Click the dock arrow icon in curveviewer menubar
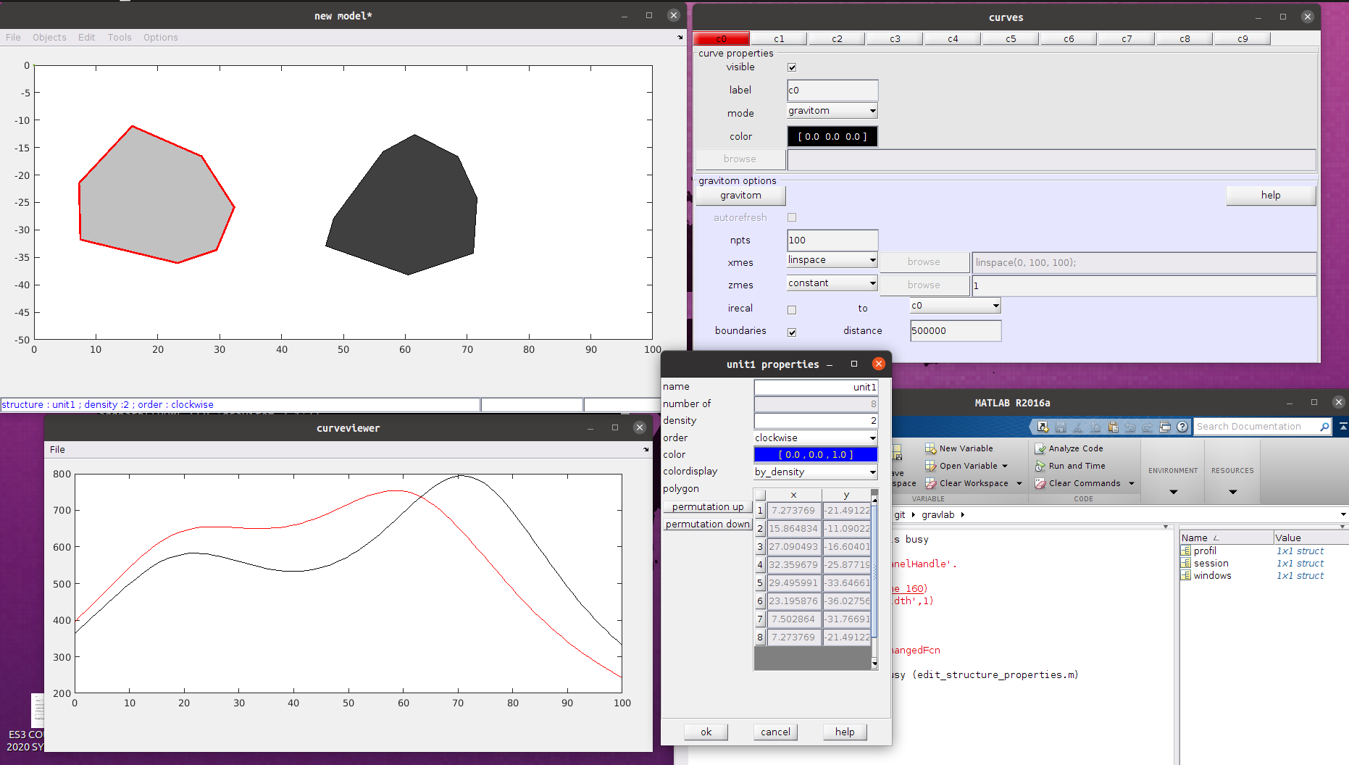 (x=646, y=449)
